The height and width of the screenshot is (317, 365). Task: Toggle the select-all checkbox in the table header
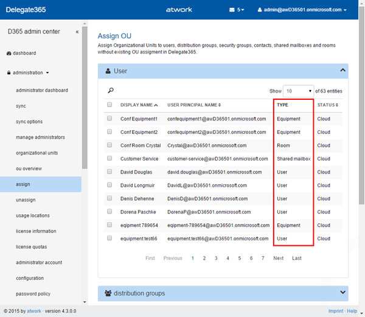pyautogui.click(x=109, y=105)
